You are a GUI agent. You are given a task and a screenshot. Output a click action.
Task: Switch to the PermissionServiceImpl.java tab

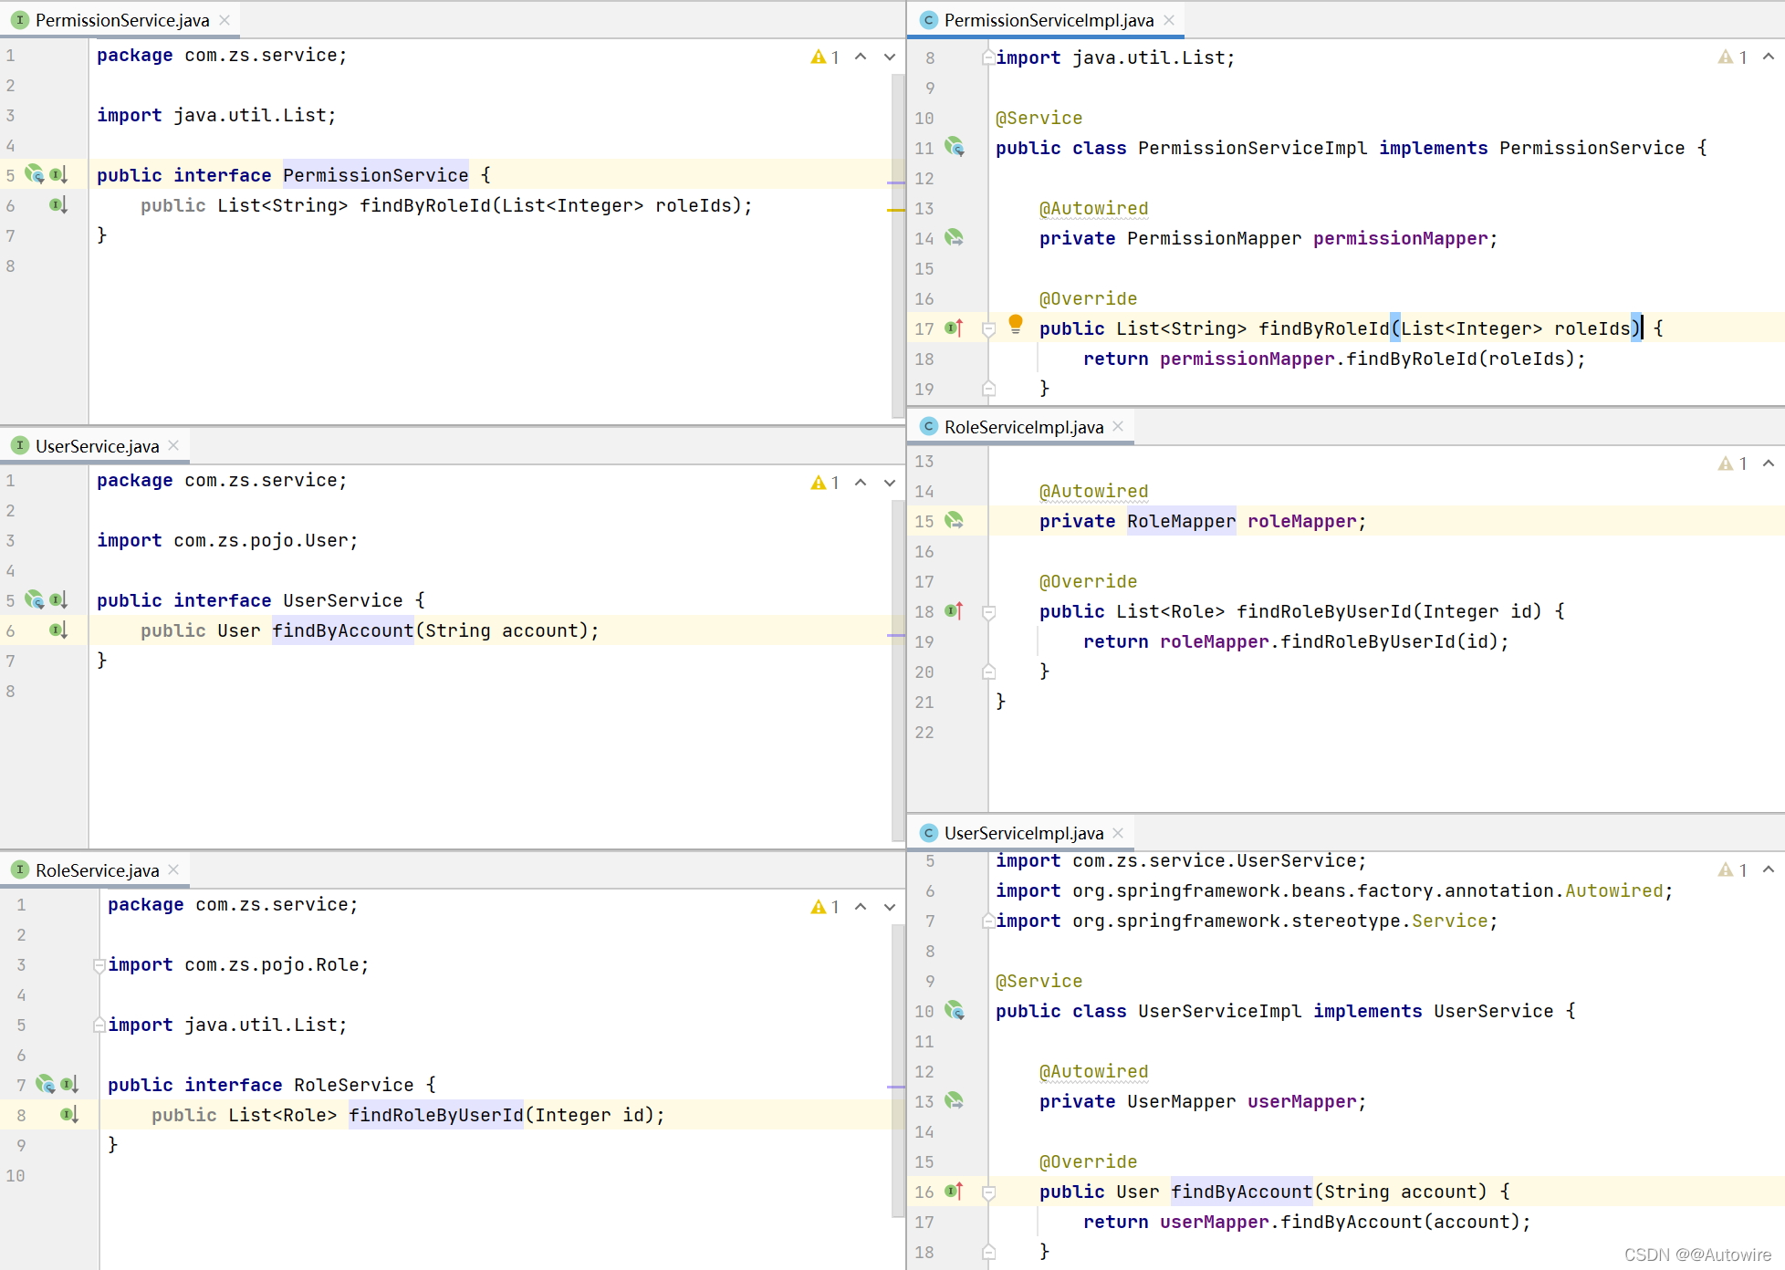[1048, 20]
